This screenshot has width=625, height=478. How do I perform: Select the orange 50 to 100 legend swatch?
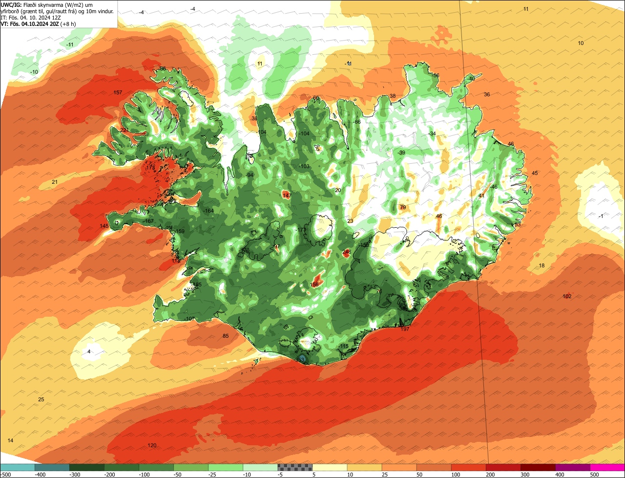pos(434,467)
